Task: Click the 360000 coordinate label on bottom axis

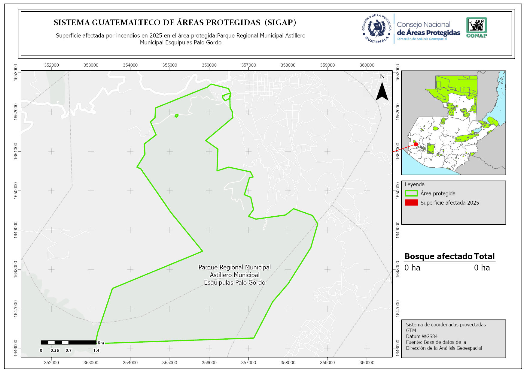Action: click(367, 362)
